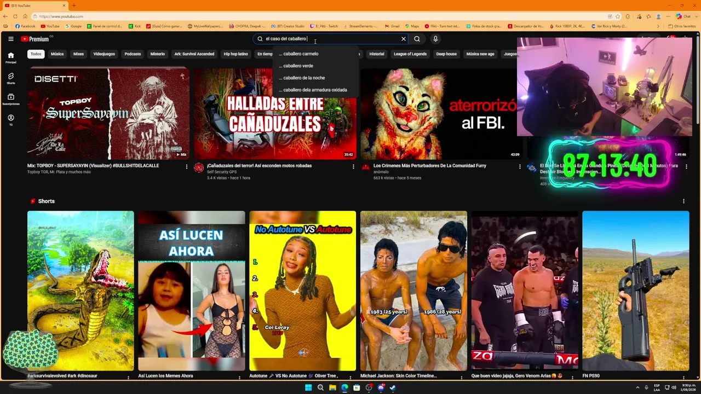
Task: Run the search with the magnifier button
Action: [417, 39]
